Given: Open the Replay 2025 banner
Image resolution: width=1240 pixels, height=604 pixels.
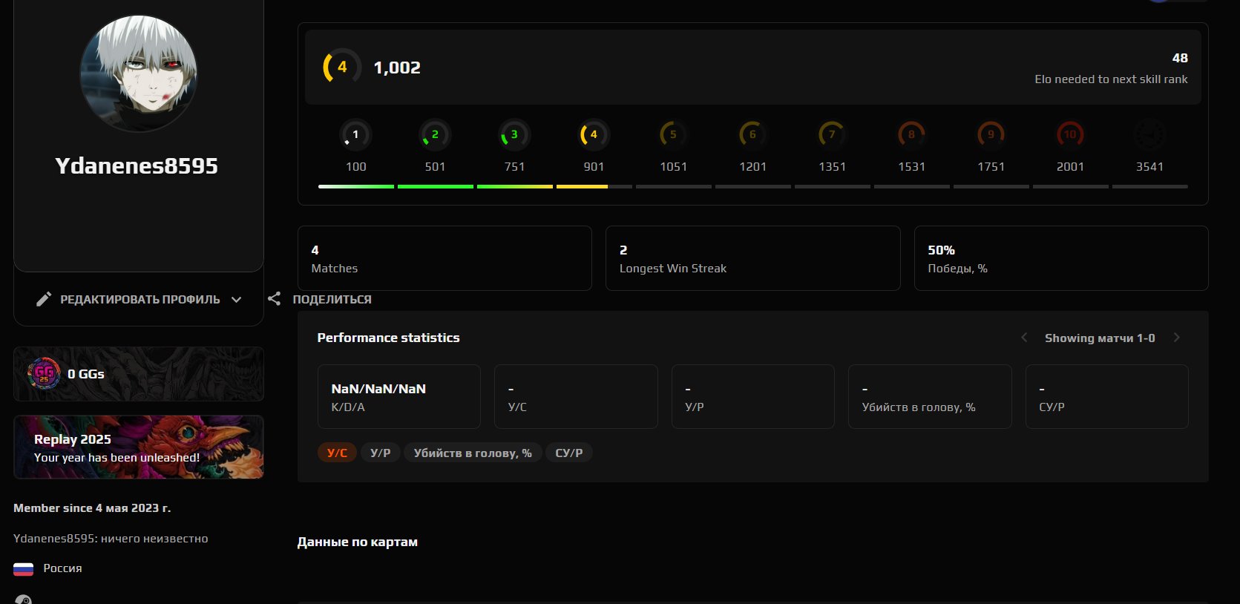Looking at the screenshot, I should (x=139, y=447).
